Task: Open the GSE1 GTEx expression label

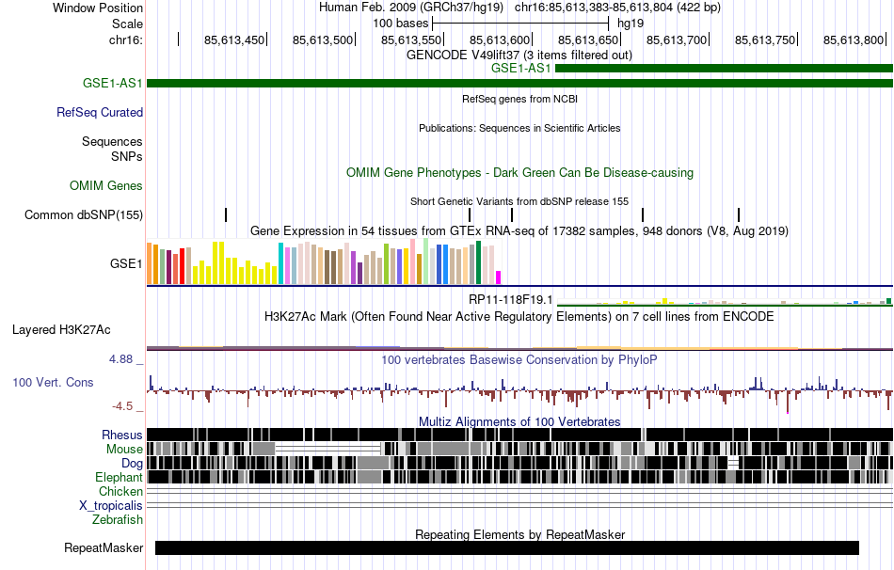Action: tap(126, 264)
